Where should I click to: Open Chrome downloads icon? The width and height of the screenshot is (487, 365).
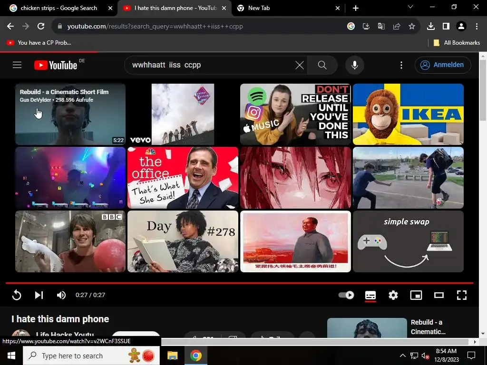(x=431, y=27)
